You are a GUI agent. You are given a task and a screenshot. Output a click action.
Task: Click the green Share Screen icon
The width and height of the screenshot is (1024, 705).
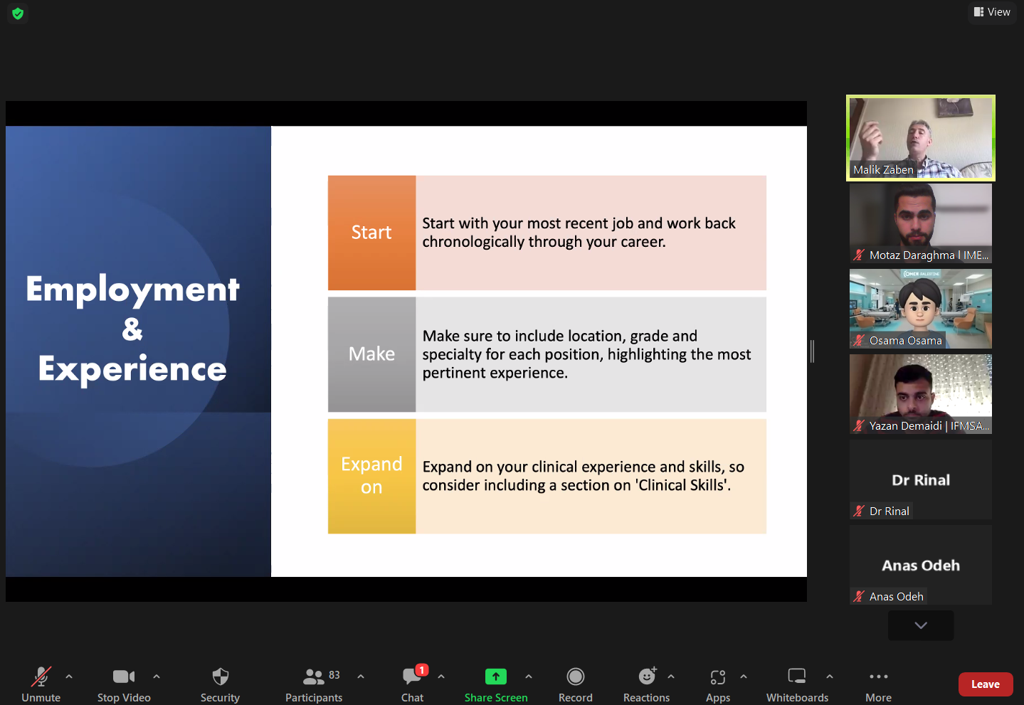496,676
